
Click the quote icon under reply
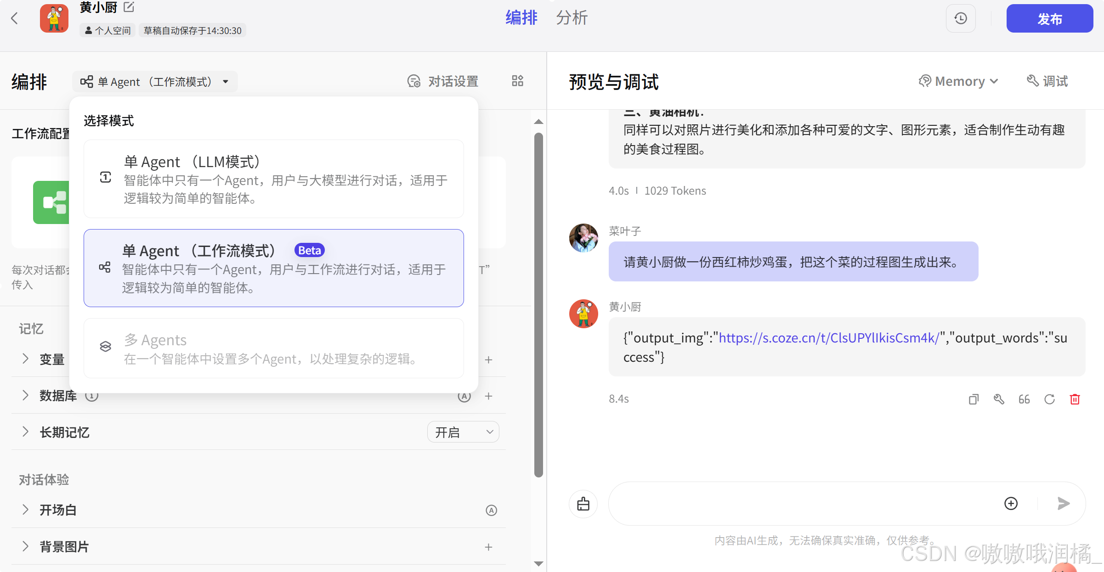click(x=1024, y=399)
